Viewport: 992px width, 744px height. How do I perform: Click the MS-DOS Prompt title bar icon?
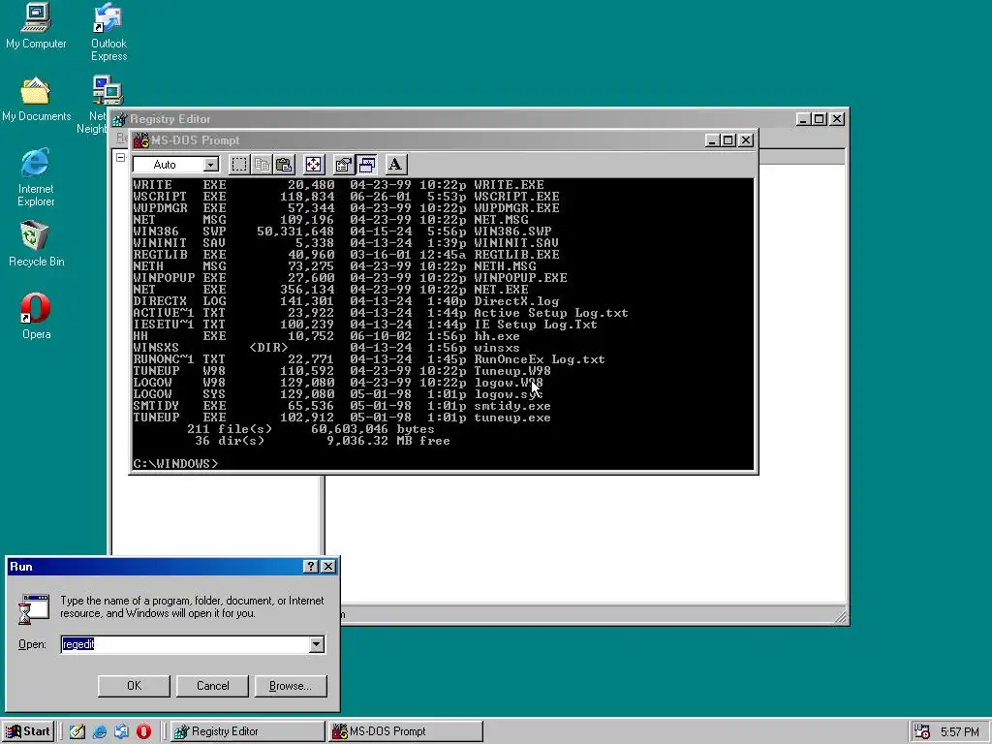140,139
